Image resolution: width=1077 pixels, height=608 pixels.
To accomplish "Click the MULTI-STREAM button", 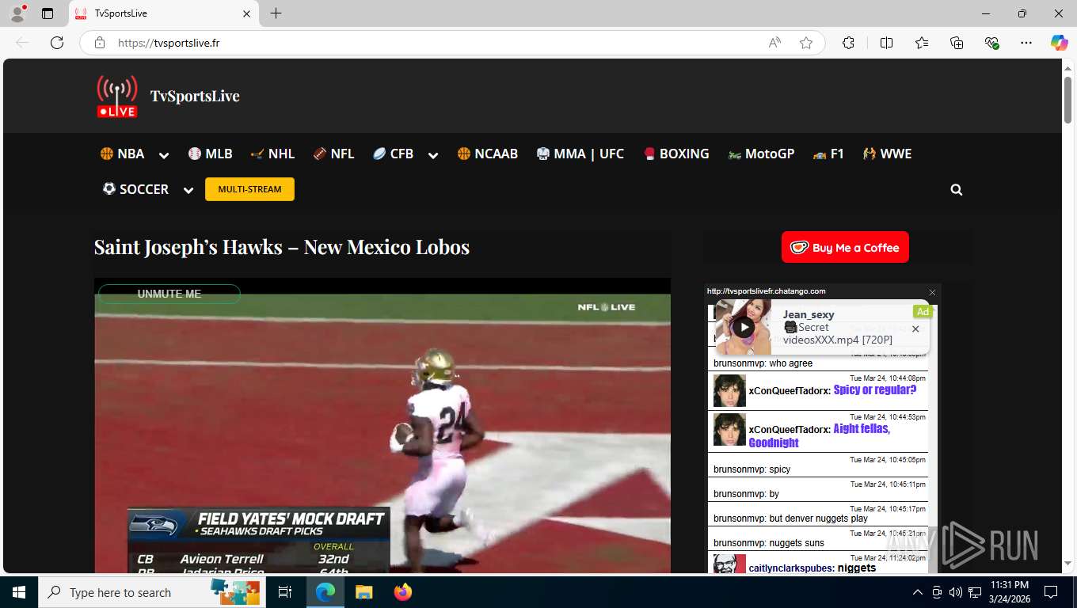I will 249,189.
